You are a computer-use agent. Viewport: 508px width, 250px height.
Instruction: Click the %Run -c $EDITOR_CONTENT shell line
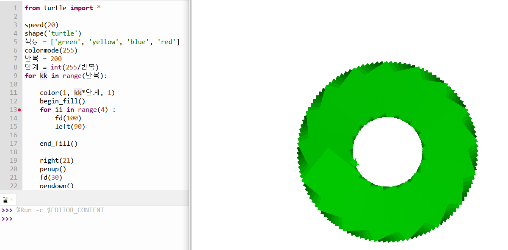60,210
